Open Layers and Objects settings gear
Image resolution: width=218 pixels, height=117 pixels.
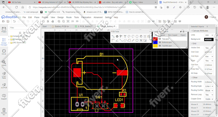pyautogui.click(x=183, y=32)
